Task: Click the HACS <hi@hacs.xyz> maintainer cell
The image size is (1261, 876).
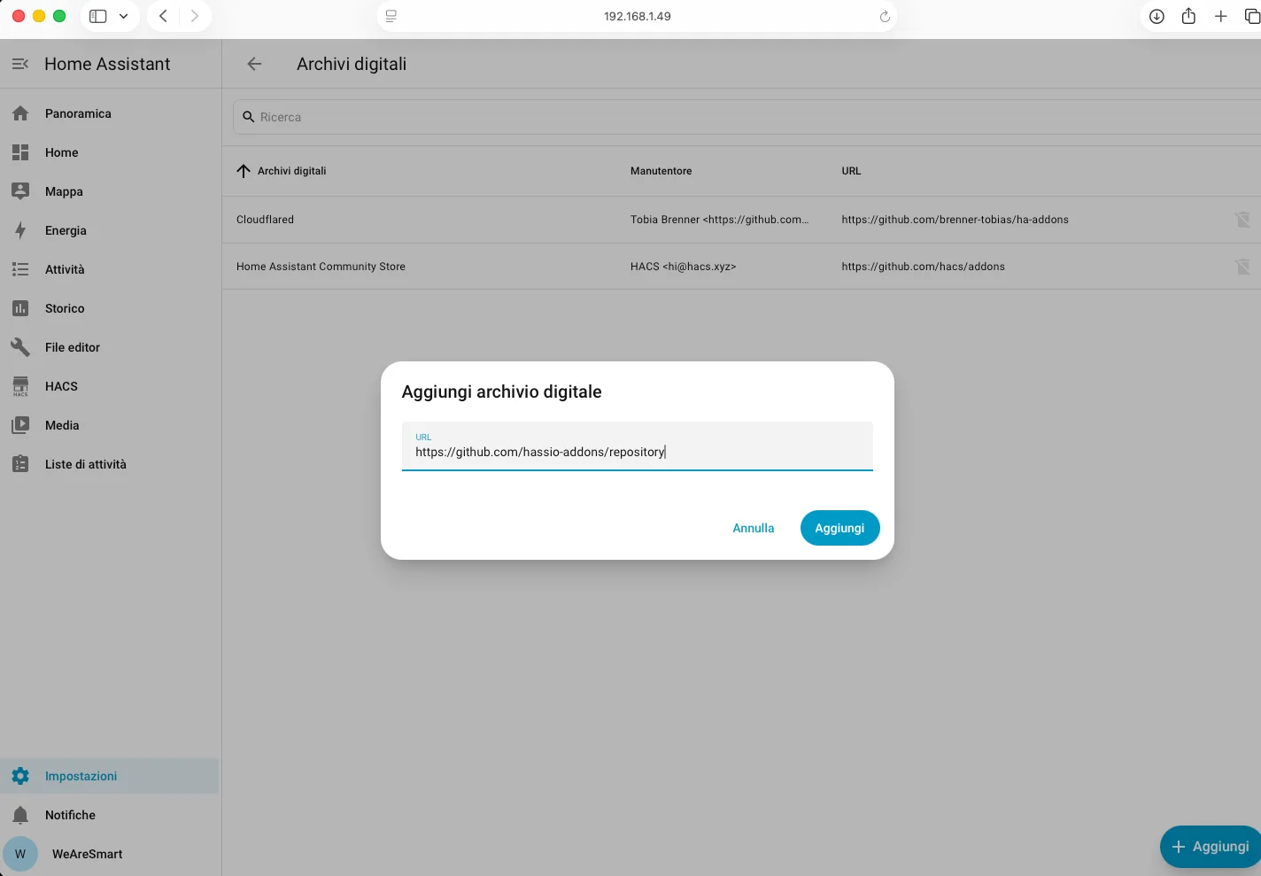Action: 683,267
